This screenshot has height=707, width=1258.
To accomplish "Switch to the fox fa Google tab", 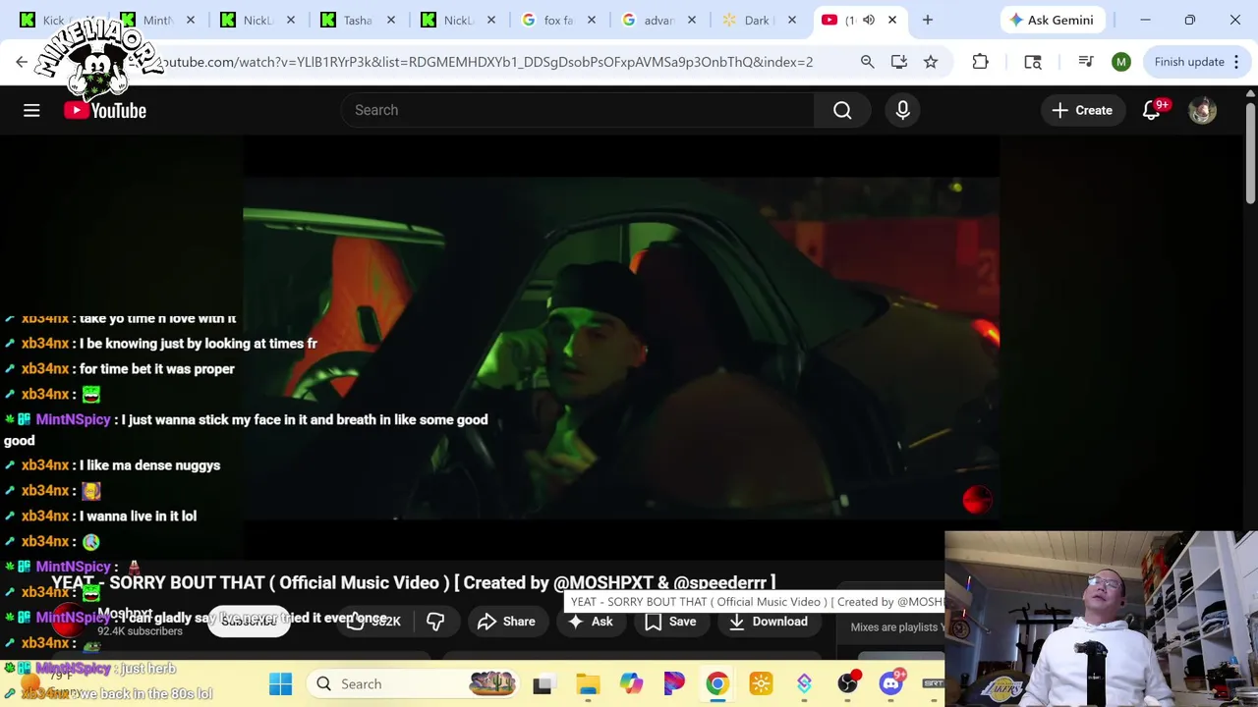I will [558, 20].
